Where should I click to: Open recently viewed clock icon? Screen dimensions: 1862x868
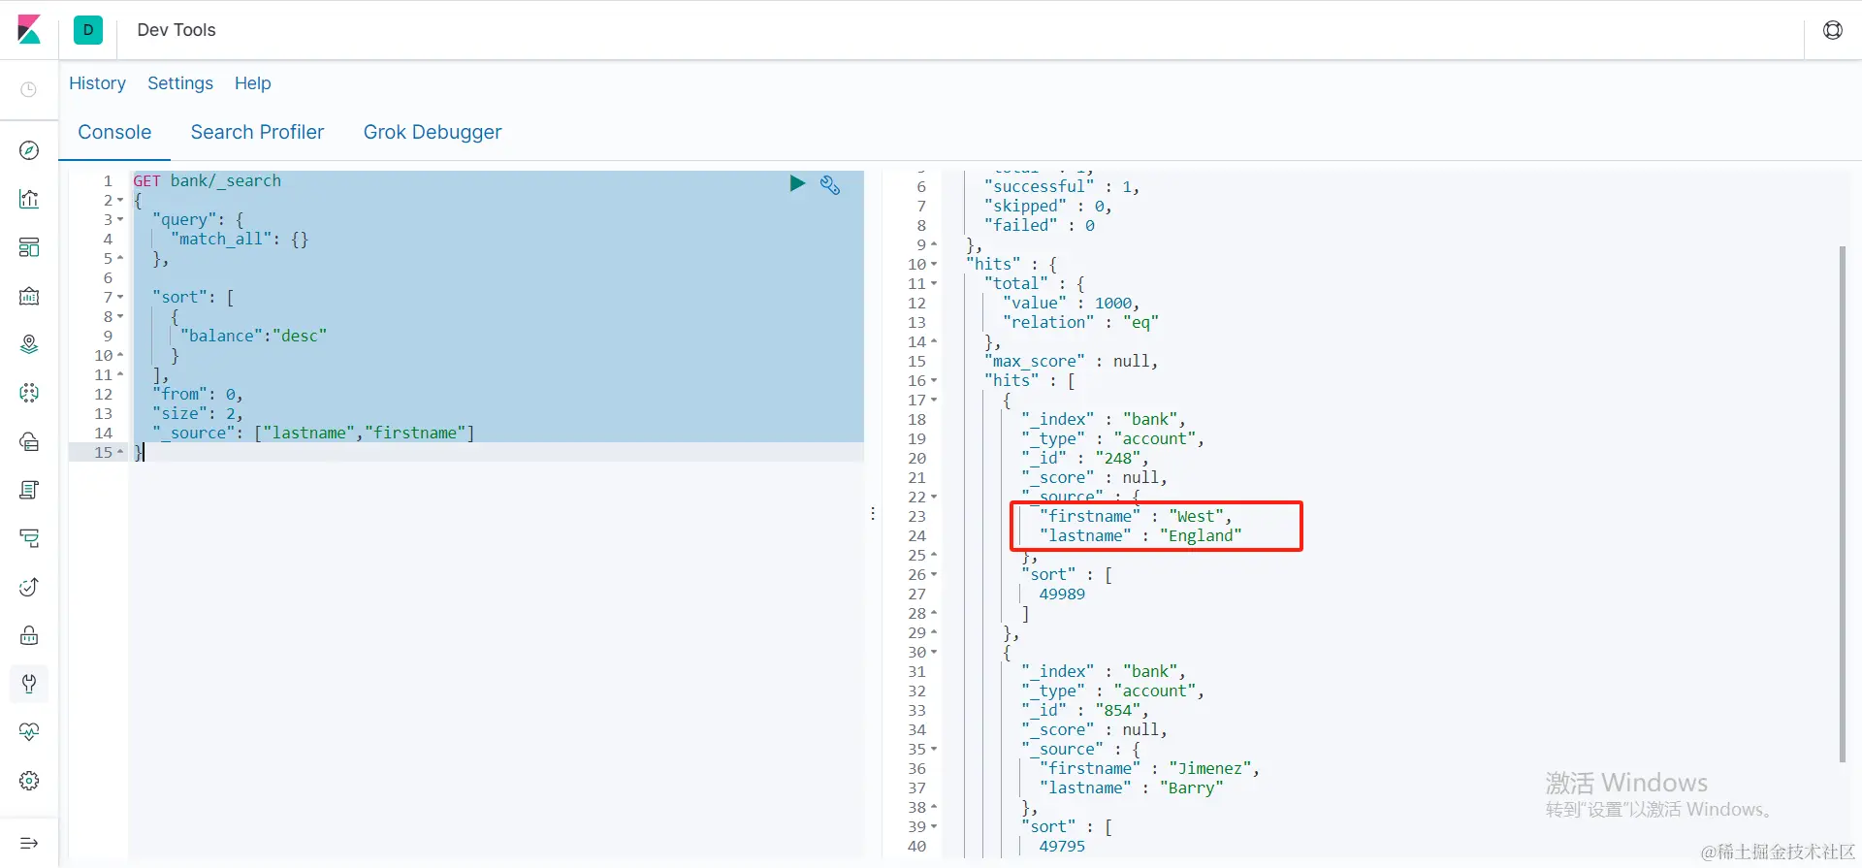[29, 89]
